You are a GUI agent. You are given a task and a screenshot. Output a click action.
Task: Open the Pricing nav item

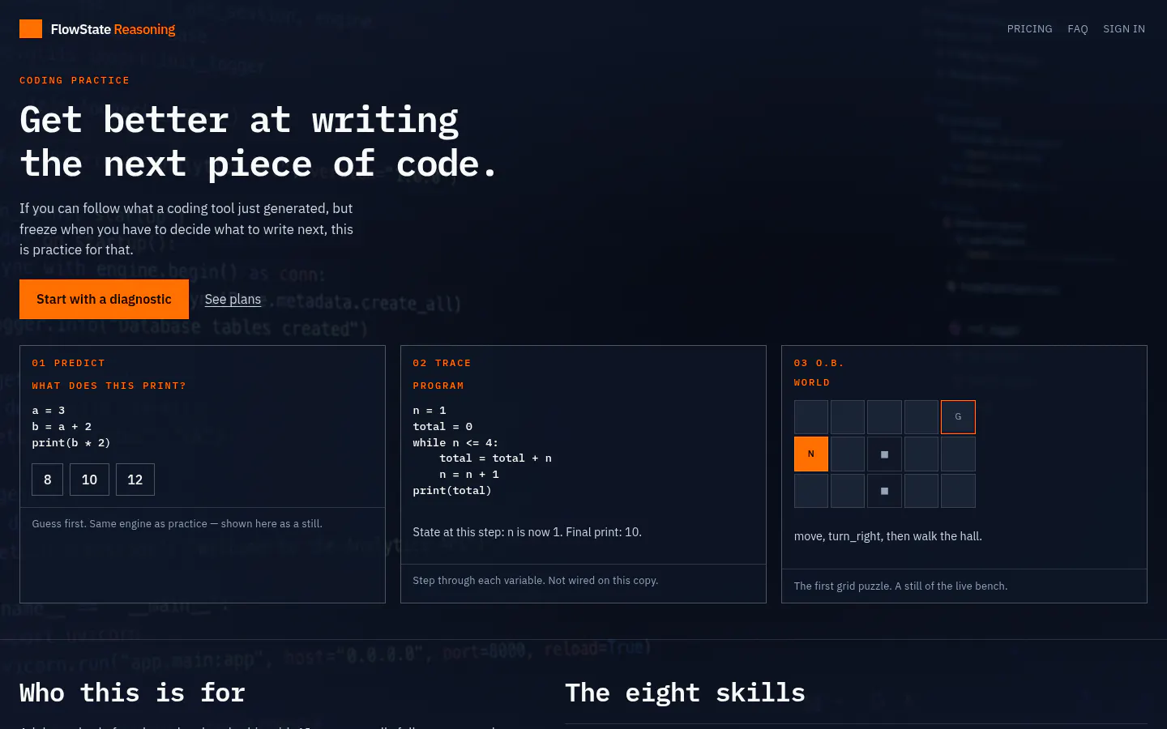[x=1029, y=29]
